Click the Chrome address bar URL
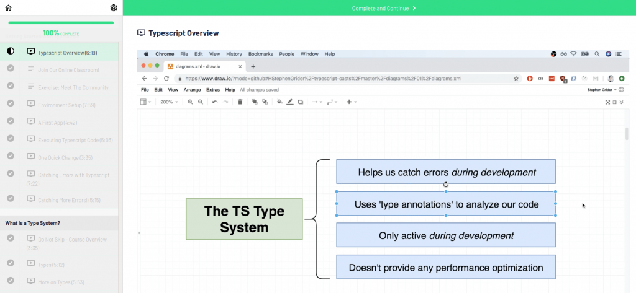Screen dimensions: 636x293 coord(323,79)
